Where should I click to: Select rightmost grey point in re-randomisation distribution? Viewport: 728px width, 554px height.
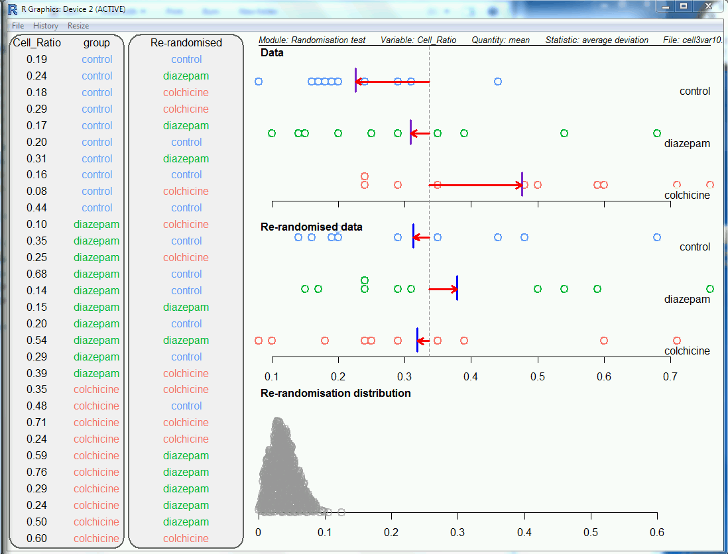coord(341,512)
